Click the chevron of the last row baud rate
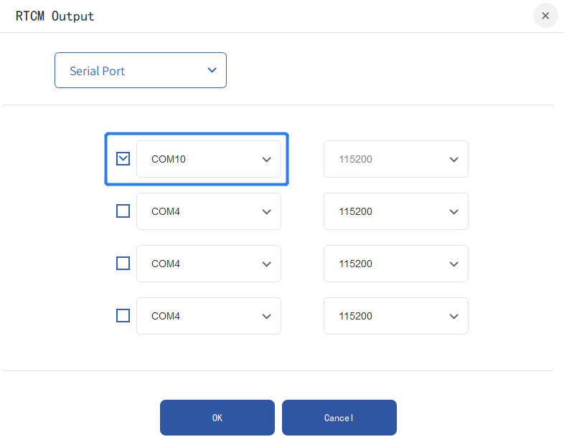The image size is (564, 447). (x=453, y=317)
